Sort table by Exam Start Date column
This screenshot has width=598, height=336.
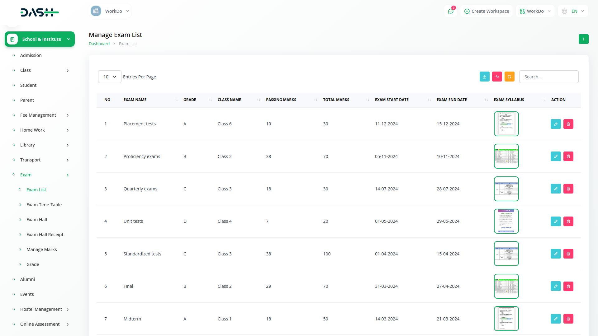[429, 100]
